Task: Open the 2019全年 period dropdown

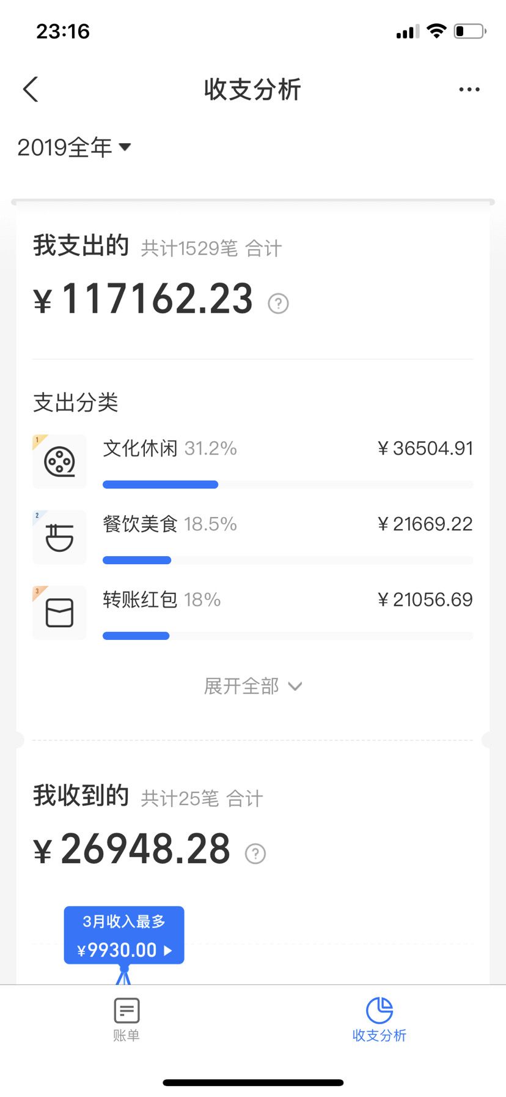Action: click(74, 147)
